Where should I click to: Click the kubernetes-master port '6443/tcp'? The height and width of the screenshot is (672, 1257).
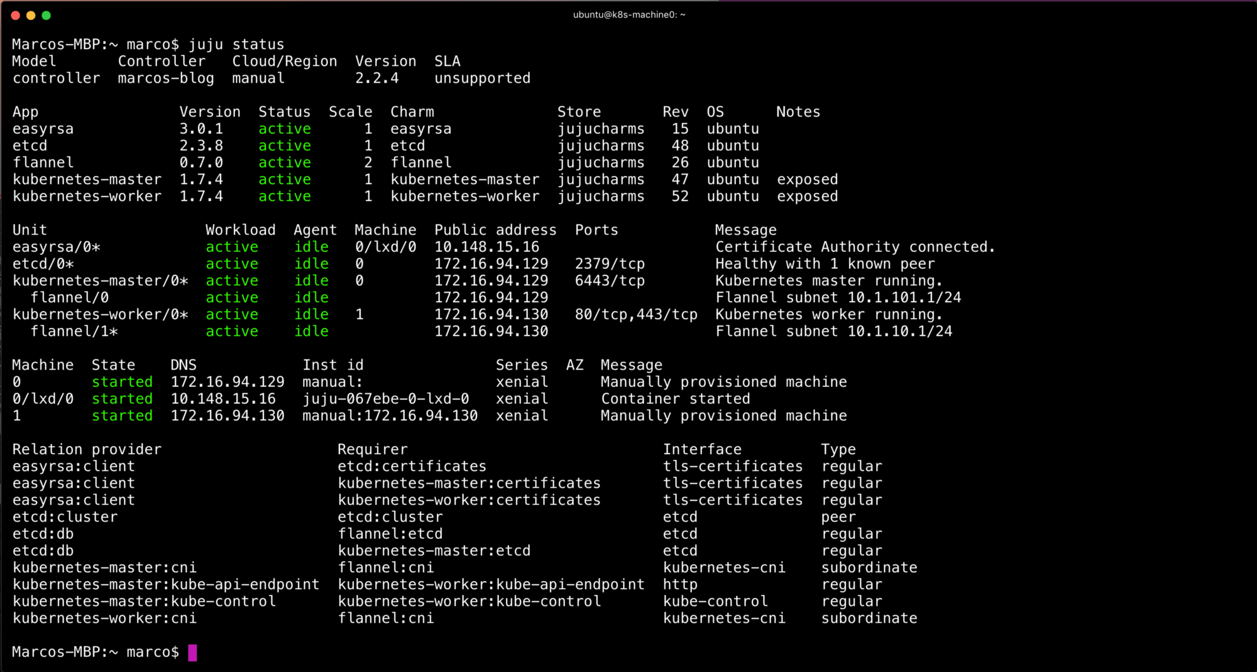(x=610, y=281)
